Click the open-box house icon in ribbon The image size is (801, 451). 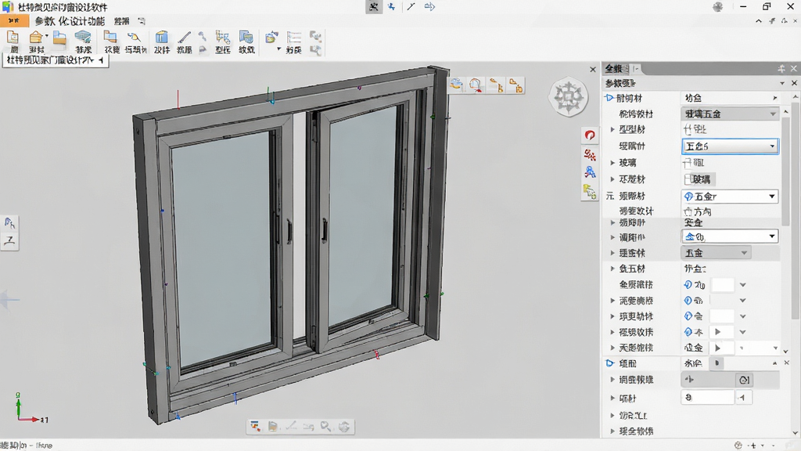[35, 38]
